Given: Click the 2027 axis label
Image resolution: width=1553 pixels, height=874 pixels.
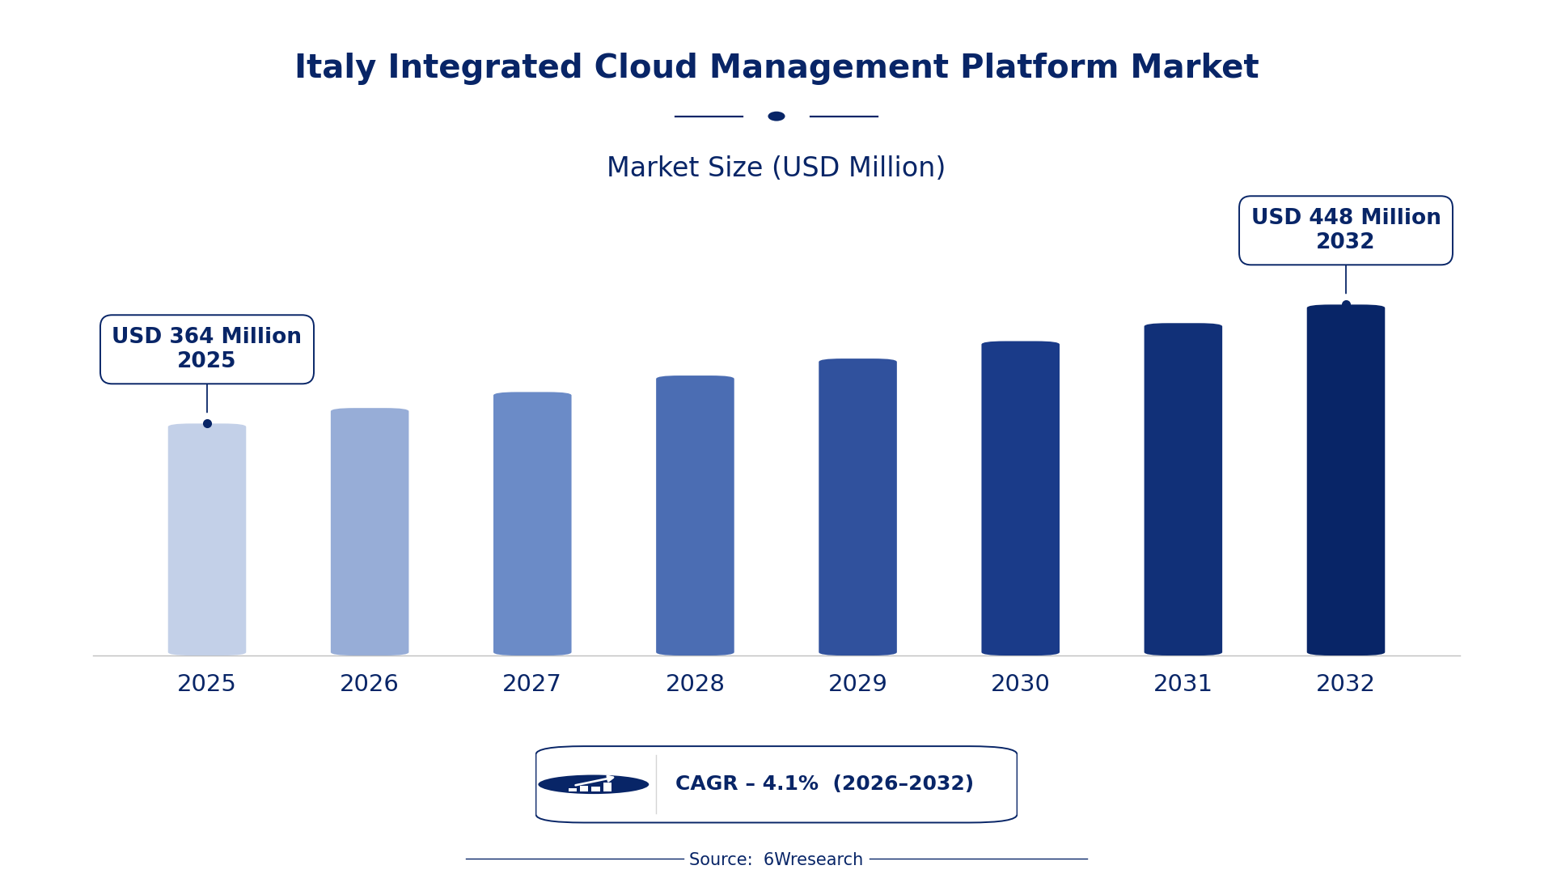Looking at the screenshot, I should tap(532, 684).
